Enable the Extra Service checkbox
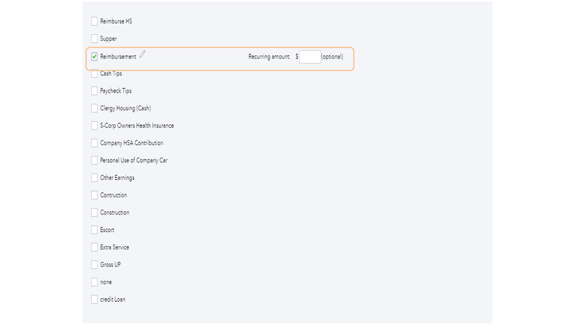Viewport: 575px width, 325px height. pyautogui.click(x=94, y=247)
